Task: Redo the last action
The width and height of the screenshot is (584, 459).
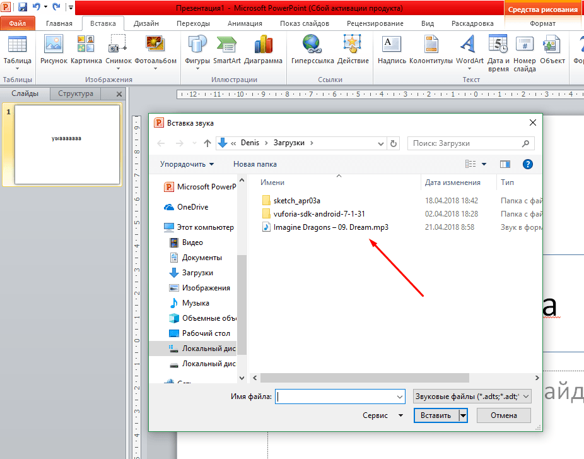Action: (x=56, y=7)
